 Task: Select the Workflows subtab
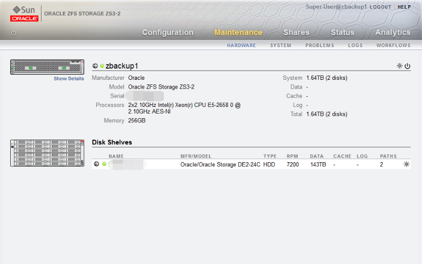click(393, 46)
